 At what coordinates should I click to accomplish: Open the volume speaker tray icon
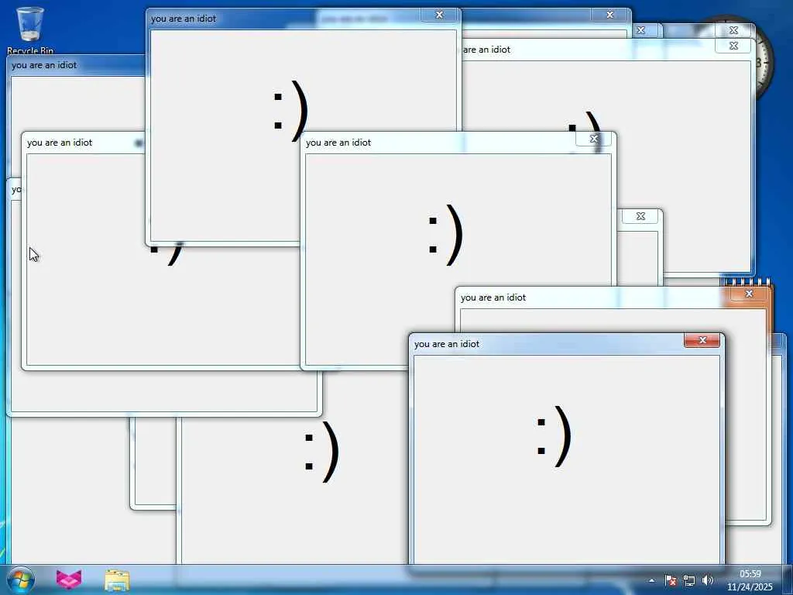(708, 580)
